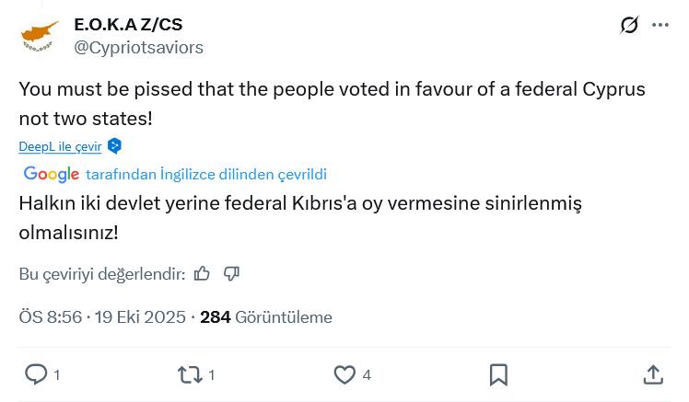Click the Google logo in translation notice

pos(52,175)
